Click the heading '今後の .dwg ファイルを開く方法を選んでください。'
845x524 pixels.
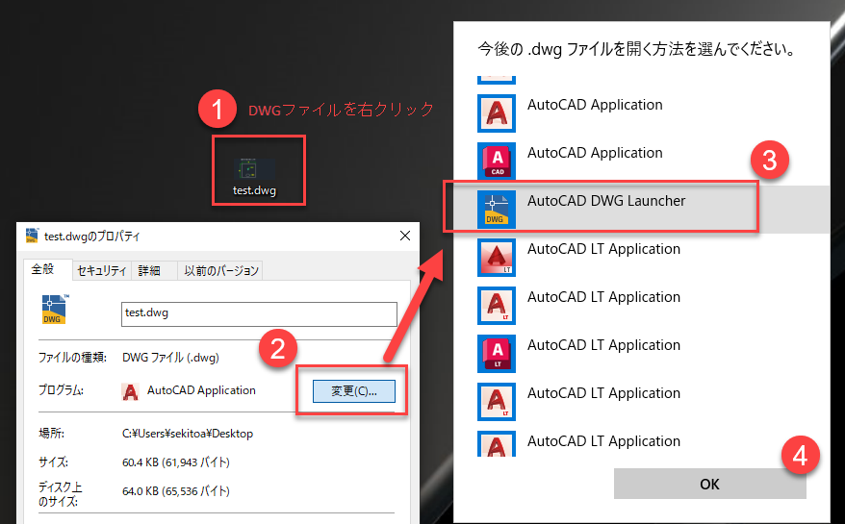[637, 49]
